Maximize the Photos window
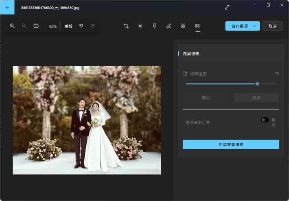This screenshot has height=201, width=289. [268, 5]
